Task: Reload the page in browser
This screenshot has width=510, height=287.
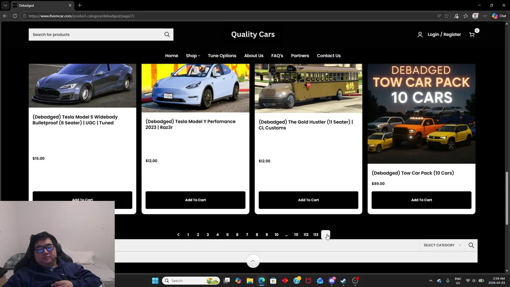Action: coord(15,16)
